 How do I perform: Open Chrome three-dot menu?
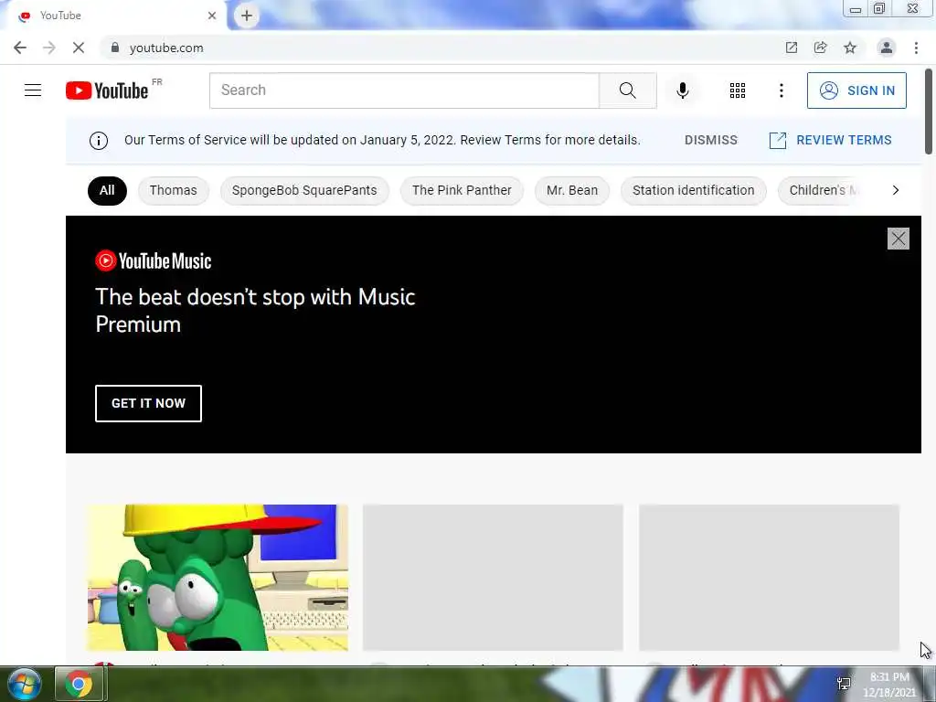point(916,48)
